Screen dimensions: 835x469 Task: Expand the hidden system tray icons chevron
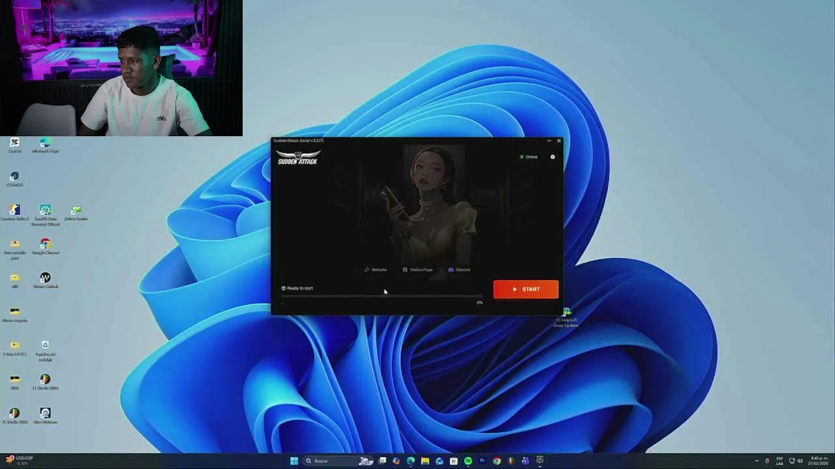click(757, 461)
